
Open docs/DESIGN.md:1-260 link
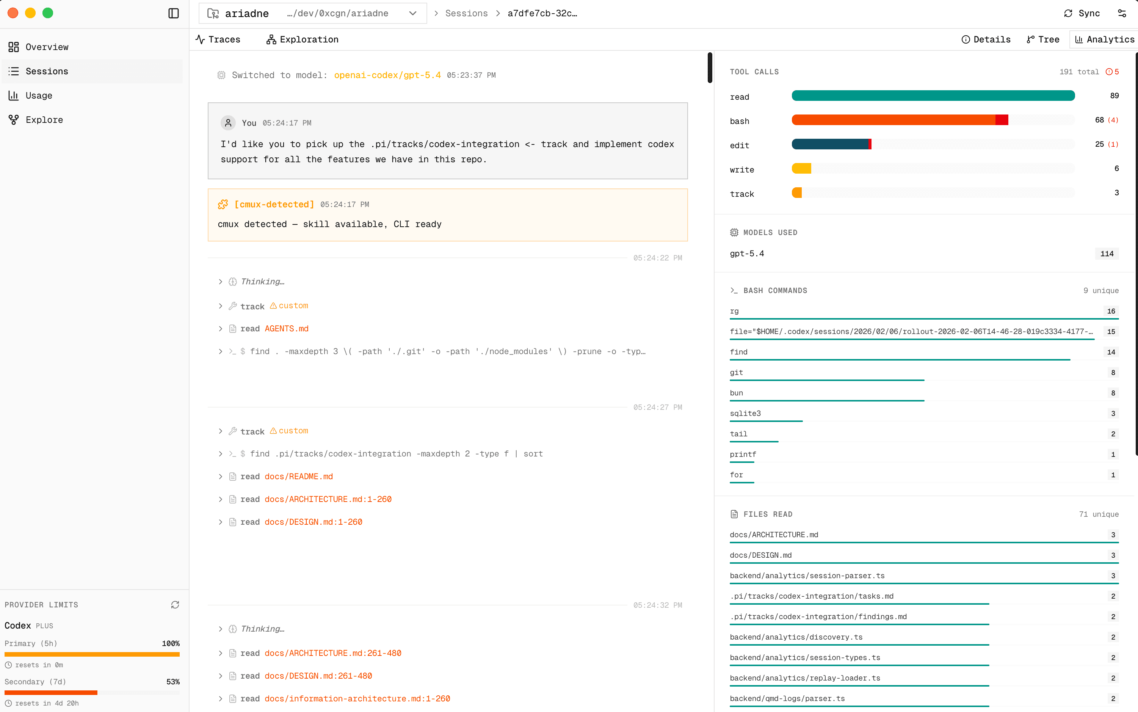click(x=313, y=522)
